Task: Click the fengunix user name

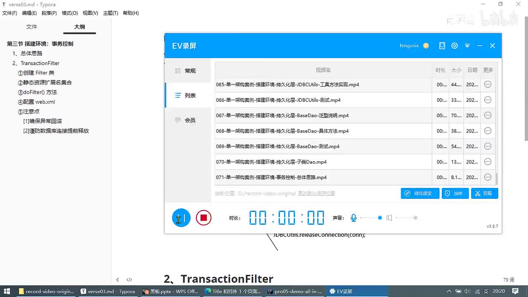Action: coord(409,46)
